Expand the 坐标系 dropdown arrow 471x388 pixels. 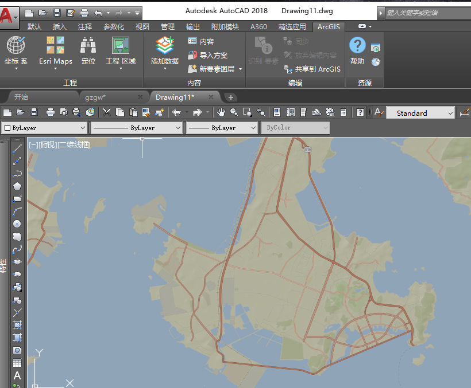(x=16, y=69)
